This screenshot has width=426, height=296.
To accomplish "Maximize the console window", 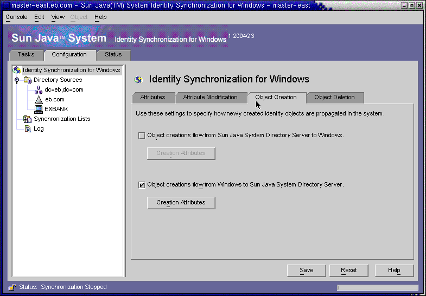I will coord(412,5).
